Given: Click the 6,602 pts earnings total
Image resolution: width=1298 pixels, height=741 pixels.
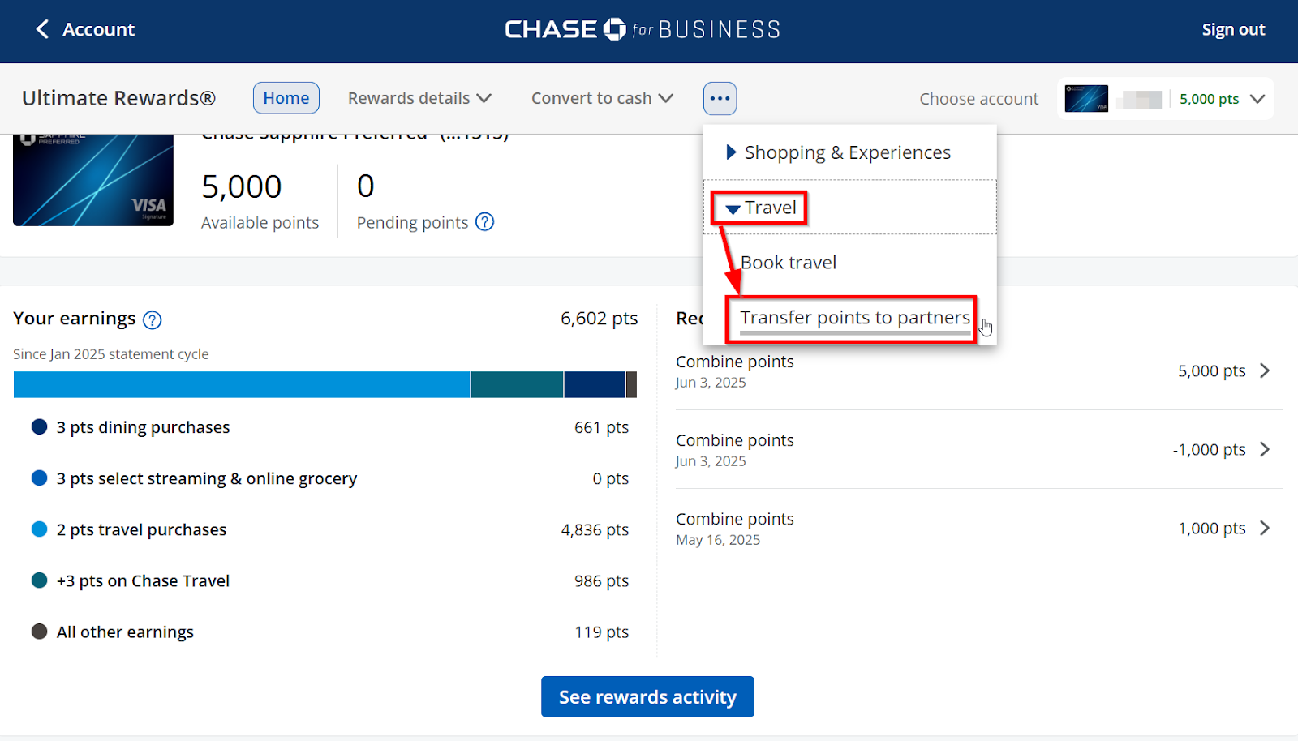Looking at the screenshot, I should click(x=599, y=319).
